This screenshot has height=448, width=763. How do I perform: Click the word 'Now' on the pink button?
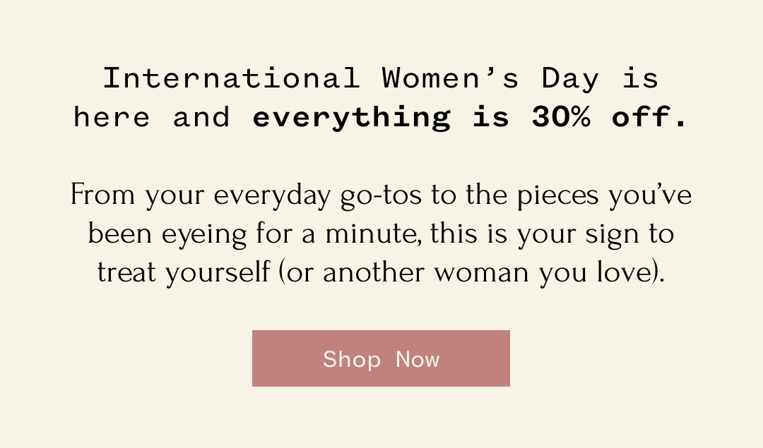[x=418, y=359]
